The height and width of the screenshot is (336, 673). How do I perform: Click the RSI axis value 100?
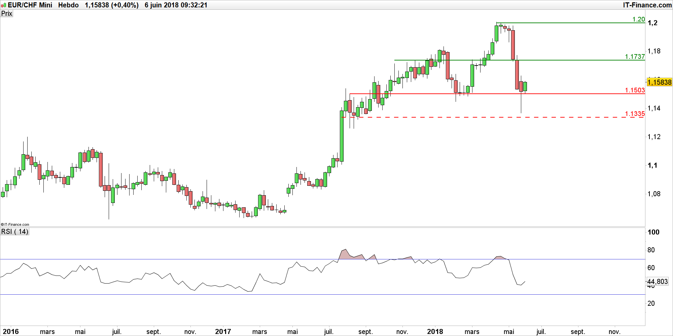653,232
